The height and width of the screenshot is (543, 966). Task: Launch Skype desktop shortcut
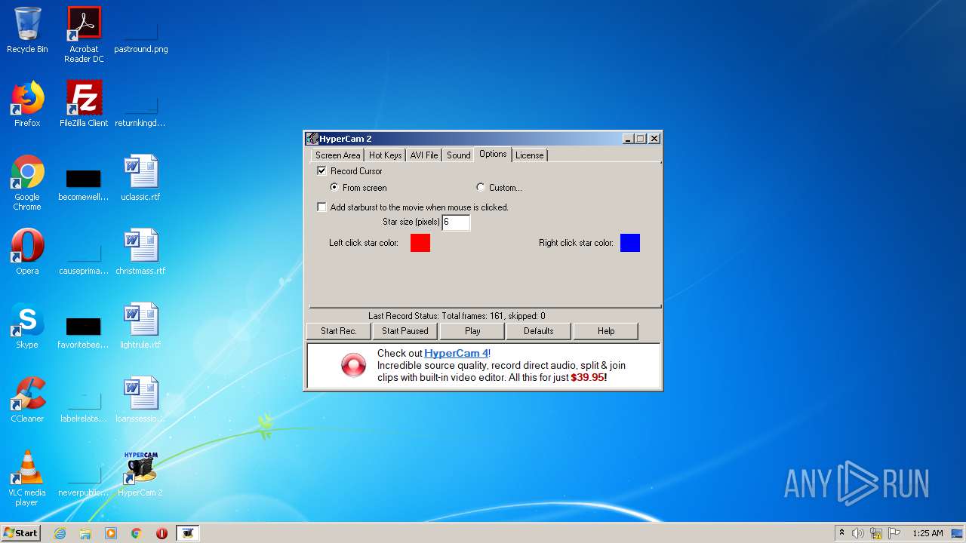pyautogui.click(x=27, y=326)
